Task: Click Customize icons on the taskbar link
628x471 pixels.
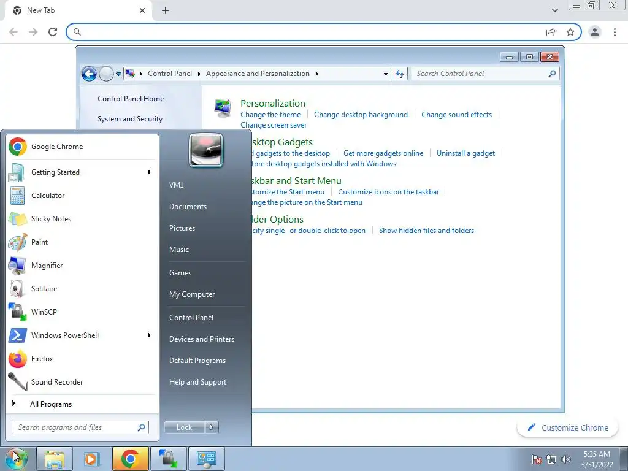Action: coord(388,192)
